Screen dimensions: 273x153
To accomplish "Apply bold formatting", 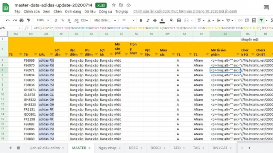I will coord(141,20).
